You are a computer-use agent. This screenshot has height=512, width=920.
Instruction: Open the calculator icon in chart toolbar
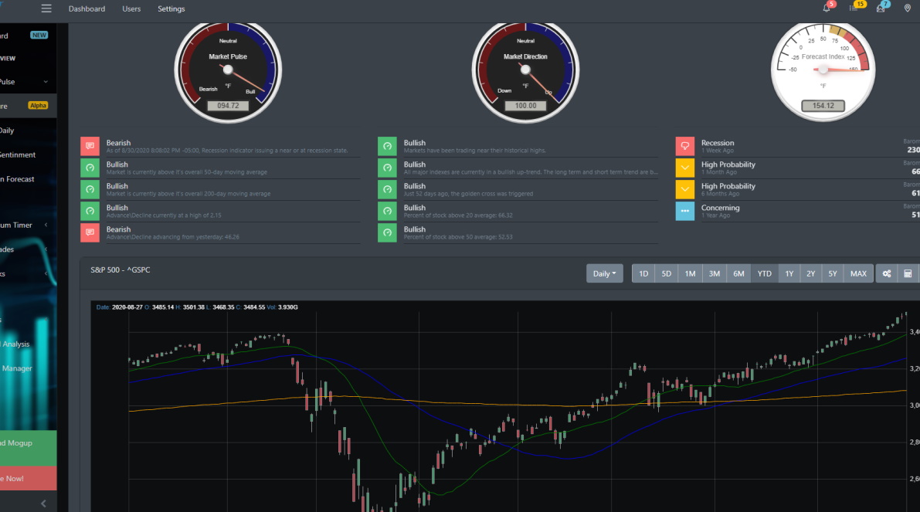tap(908, 273)
